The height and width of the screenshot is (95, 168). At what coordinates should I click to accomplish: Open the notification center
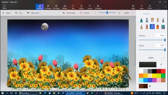(x=164, y=93)
